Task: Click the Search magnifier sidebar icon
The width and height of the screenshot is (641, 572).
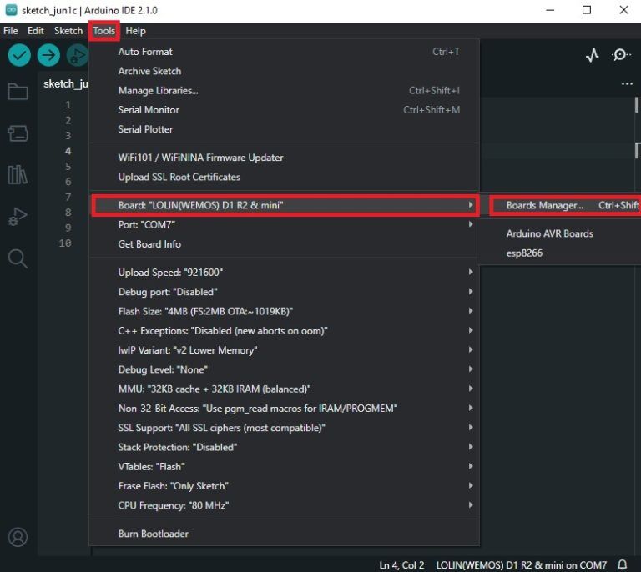Action: 18,258
